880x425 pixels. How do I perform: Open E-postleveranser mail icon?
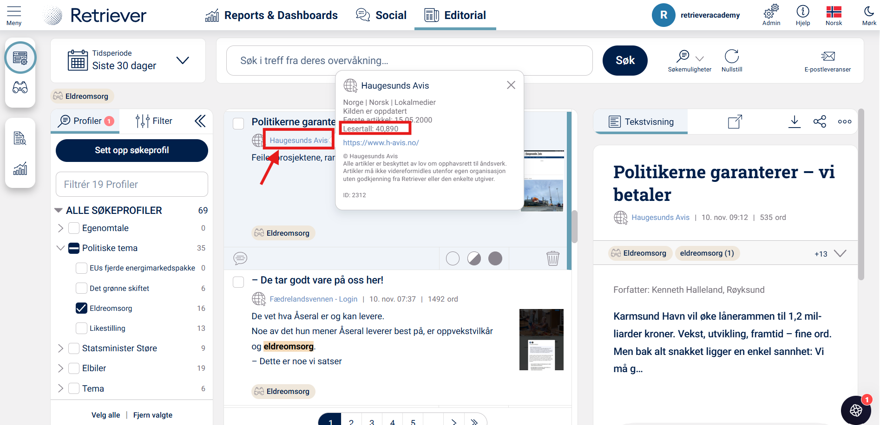click(827, 61)
